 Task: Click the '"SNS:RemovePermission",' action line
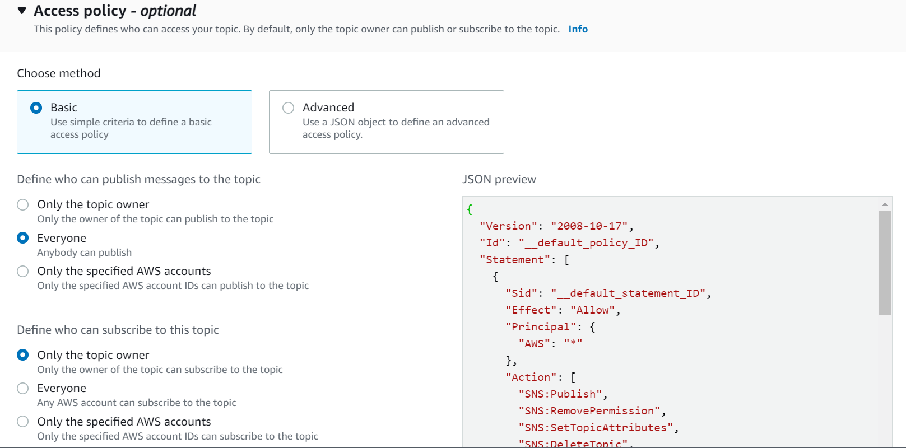592,411
